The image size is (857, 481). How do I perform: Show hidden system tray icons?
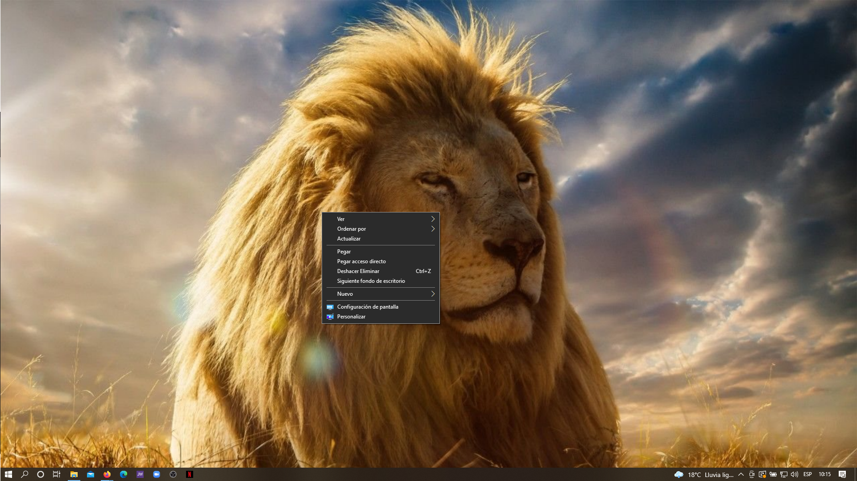[x=741, y=474]
